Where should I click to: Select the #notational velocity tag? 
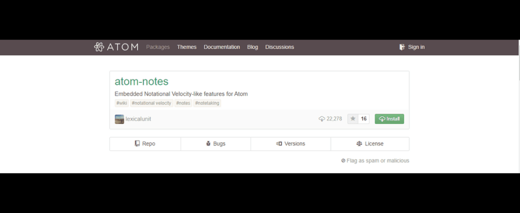click(x=151, y=103)
